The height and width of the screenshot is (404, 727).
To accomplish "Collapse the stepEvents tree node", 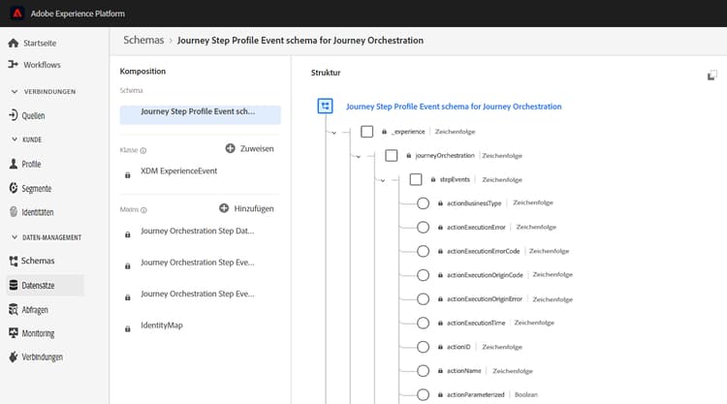I will click(382, 179).
